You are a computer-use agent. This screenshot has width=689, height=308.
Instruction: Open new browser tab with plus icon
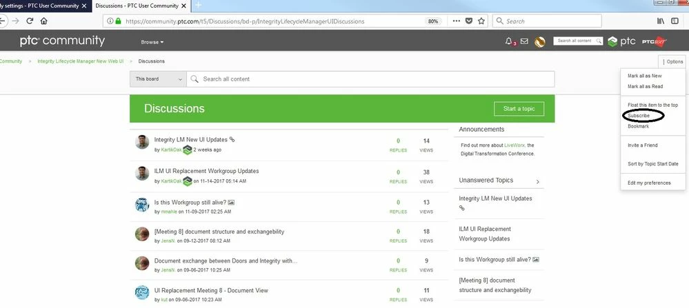click(198, 6)
